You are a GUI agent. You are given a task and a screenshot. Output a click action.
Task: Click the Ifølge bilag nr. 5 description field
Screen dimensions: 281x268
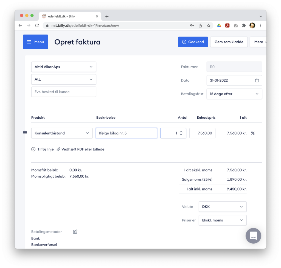coord(126,133)
